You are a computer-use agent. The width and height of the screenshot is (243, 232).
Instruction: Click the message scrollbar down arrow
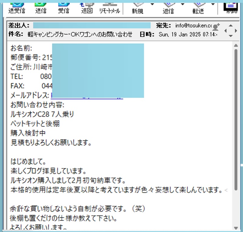(x=235, y=228)
